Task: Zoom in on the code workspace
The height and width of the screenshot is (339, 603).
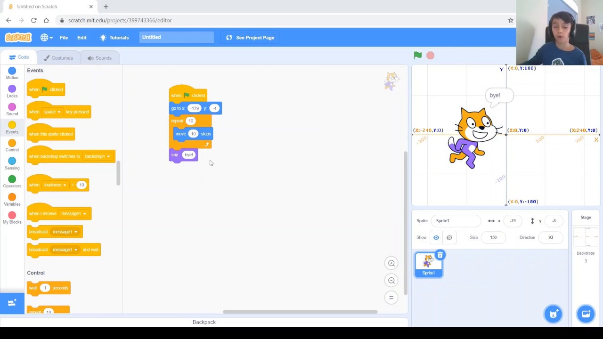Action: [391, 263]
